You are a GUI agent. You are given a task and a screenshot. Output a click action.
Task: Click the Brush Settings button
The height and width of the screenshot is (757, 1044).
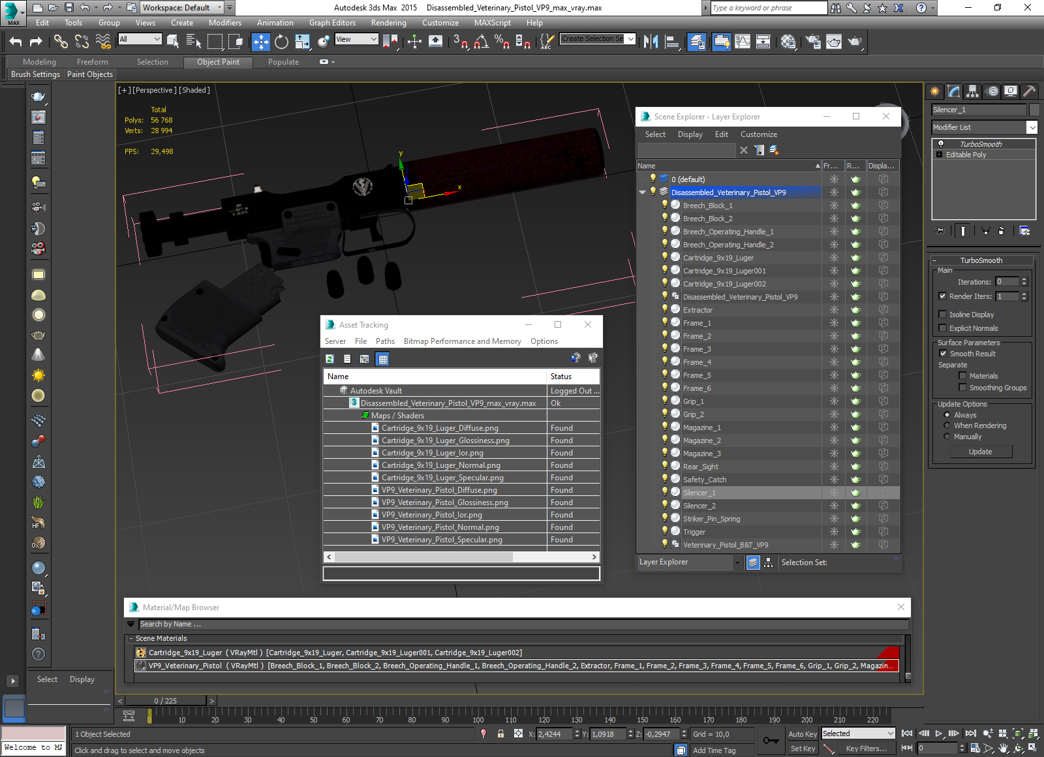(x=36, y=74)
